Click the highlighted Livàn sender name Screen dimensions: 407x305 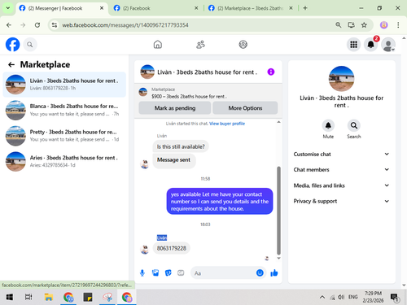[162, 237]
